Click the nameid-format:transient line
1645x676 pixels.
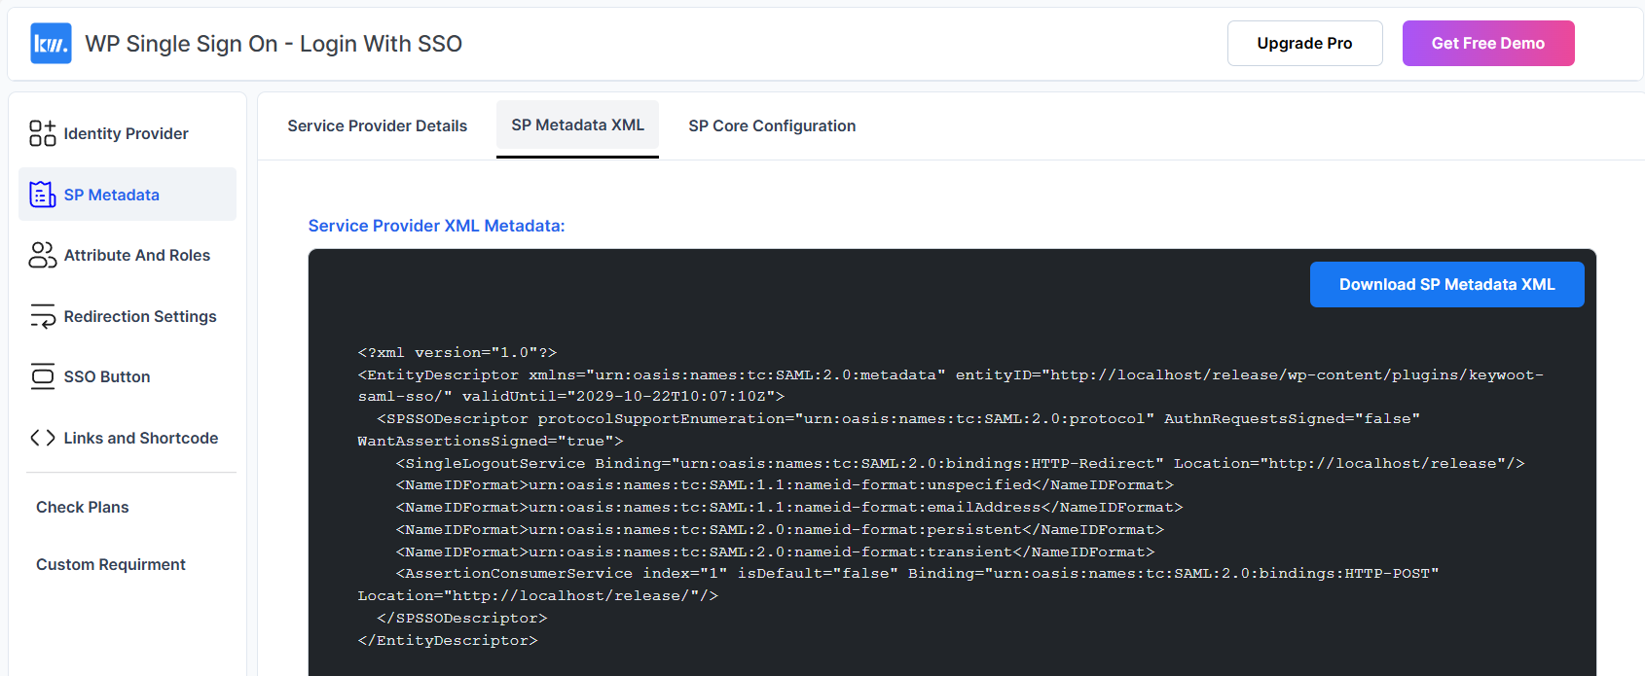(775, 552)
